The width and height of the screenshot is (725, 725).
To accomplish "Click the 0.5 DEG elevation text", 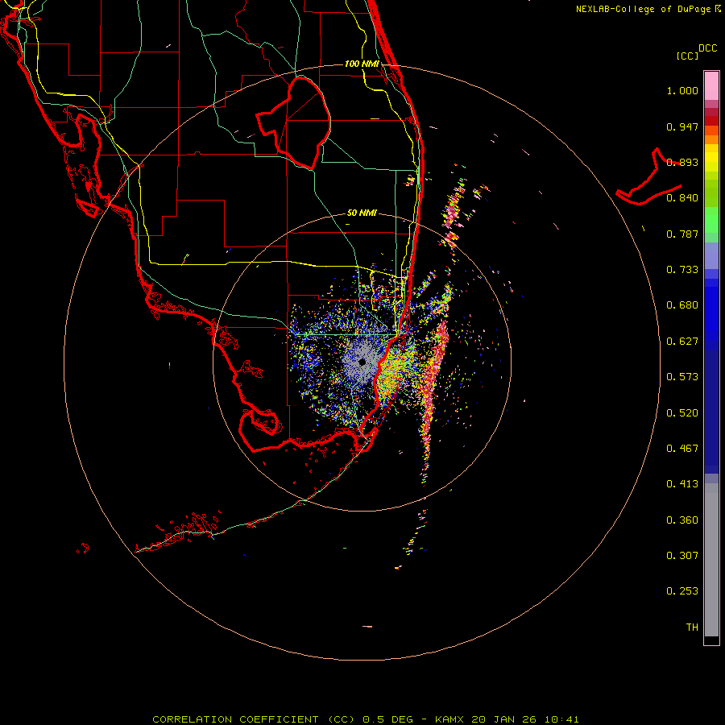I will (x=388, y=719).
